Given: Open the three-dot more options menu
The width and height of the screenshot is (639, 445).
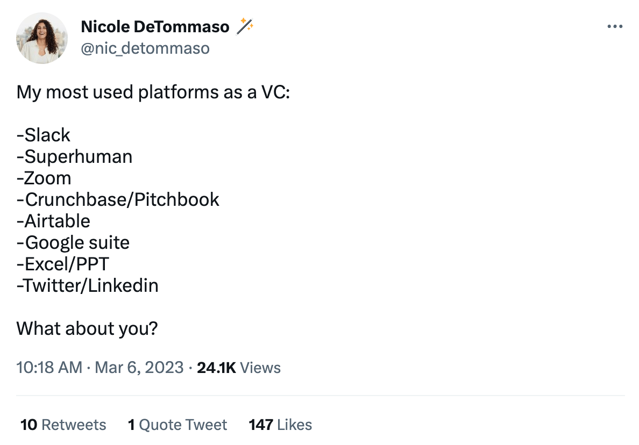Looking at the screenshot, I should [615, 26].
